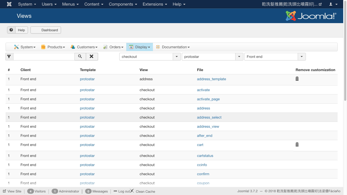Screen dimensions: 347x195
Task: Open the activate file link
Action: (203, 90)
